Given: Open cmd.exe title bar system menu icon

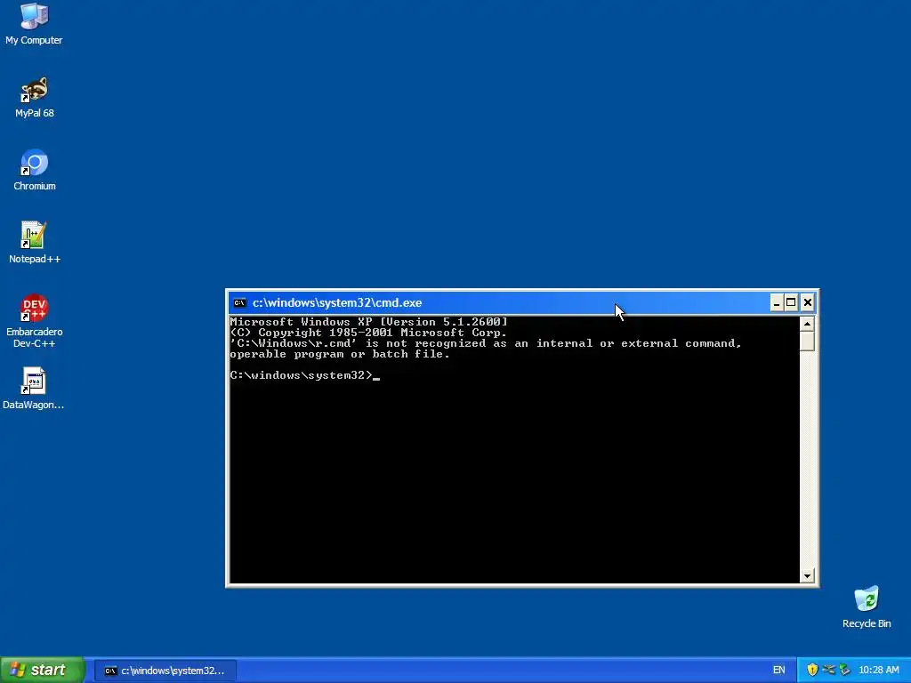Looking at the screenshot, I should pyautogui.click(x=239, y=302).
